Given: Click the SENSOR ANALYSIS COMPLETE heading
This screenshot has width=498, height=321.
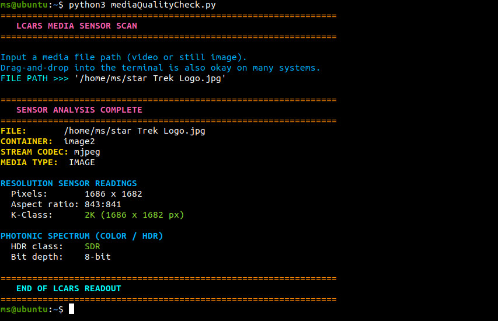Looking at the screenshot, I should coord(79,110).
